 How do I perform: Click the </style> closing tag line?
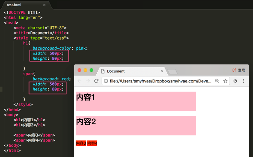coord(23,104)
